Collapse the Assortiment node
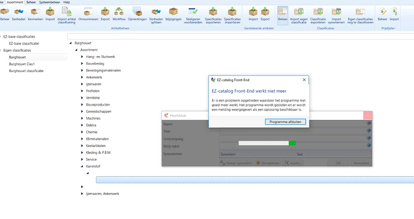The width and height of the screenshot is (414, 219). pos(76,50)
